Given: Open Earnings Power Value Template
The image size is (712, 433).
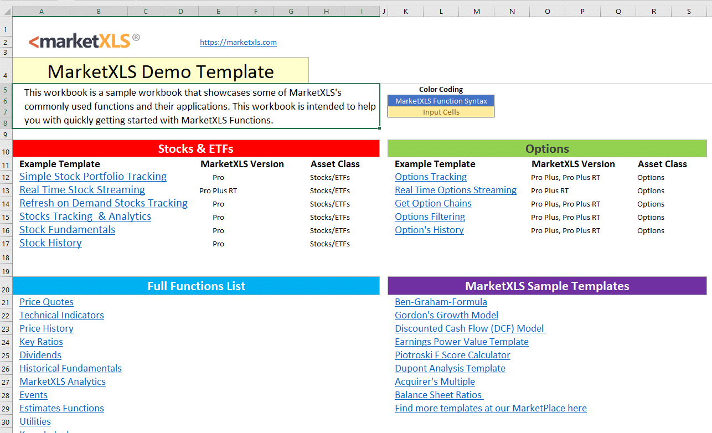Looking at the screenshot, I should tap(462, 342).
